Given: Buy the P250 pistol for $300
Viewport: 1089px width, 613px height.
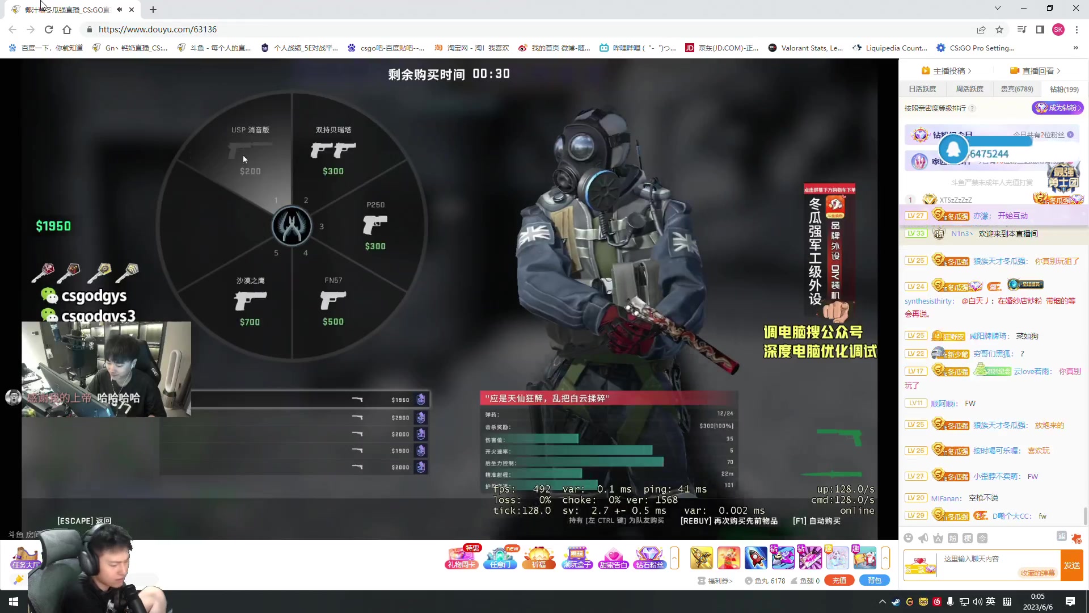Looking at the screenshot, I should [375, 225].
